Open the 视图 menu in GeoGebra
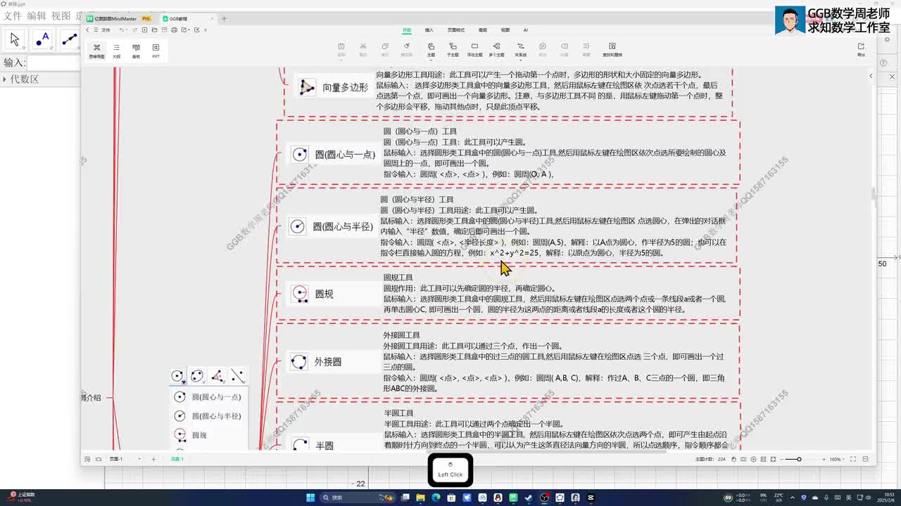This screenshot has width=901, height=506. tap(61, 15)
